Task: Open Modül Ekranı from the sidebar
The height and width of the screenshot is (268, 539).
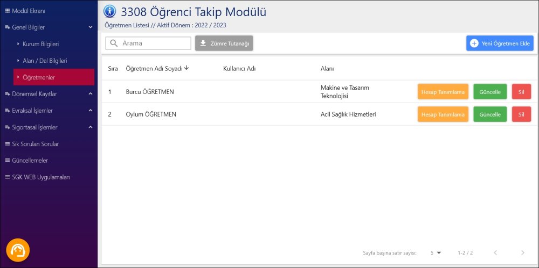Action: [29, 11]
